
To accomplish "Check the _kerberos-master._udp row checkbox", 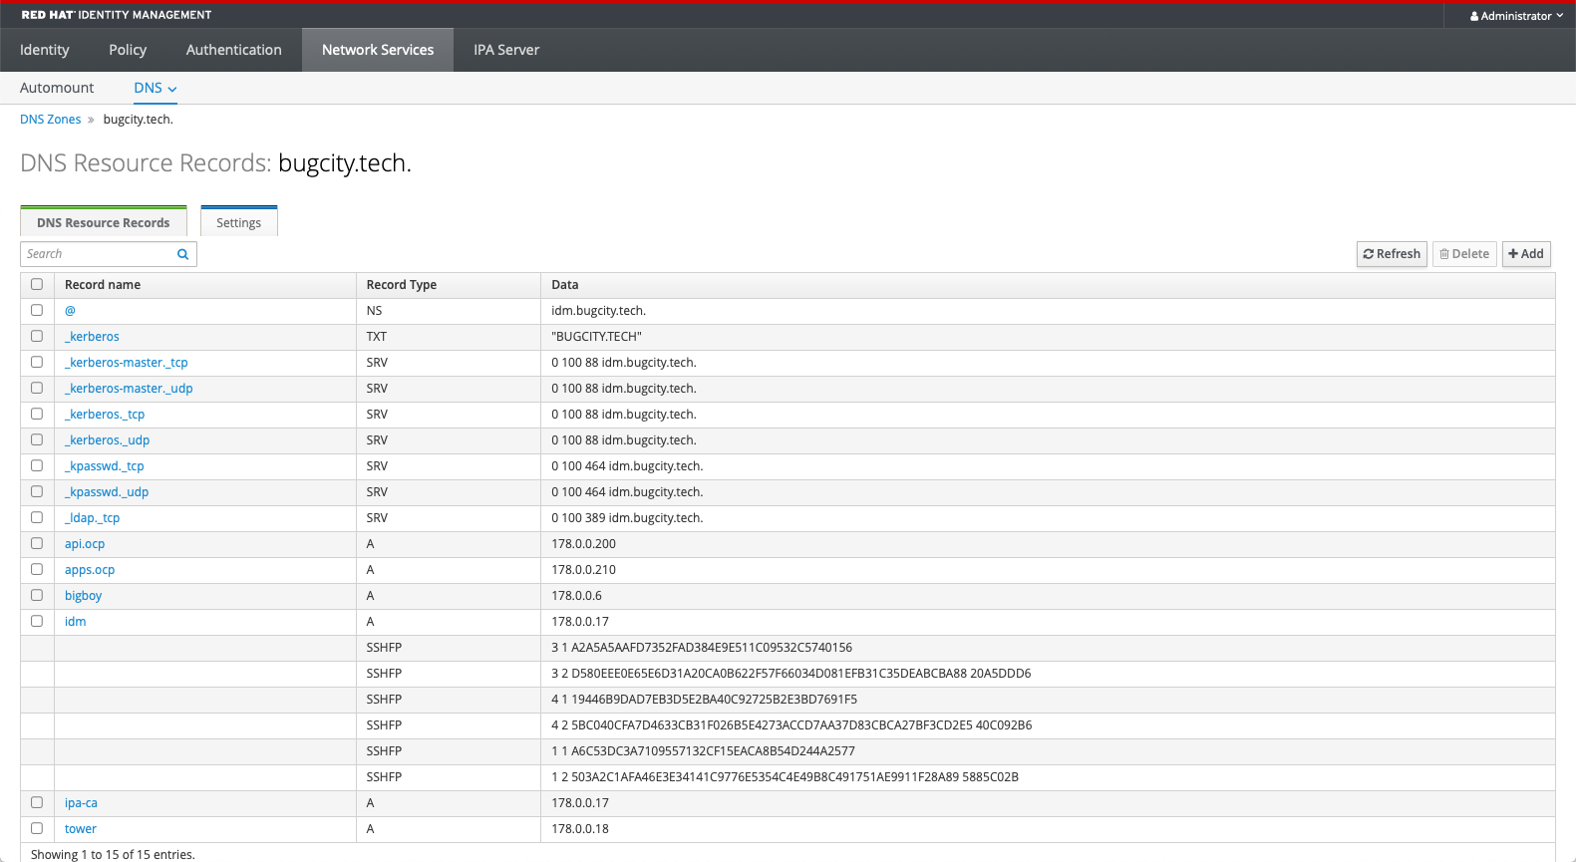I will click(x=37, y=388).
